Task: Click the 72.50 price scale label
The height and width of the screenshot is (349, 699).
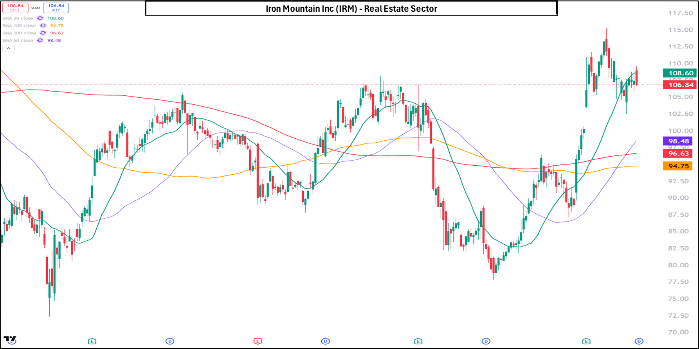Action: pos(678,315)
